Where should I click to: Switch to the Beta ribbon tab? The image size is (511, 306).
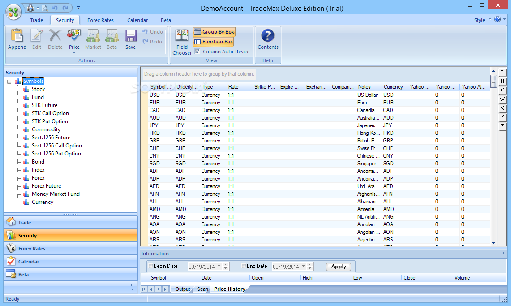[166, 20]
